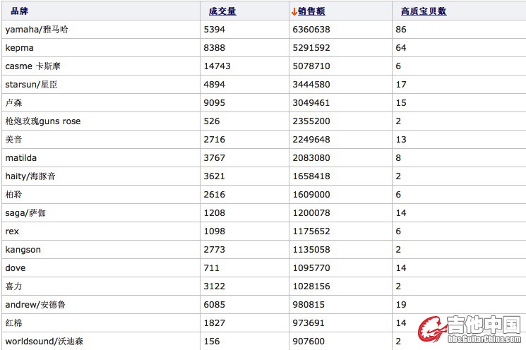This screenshot has width=526, height=350.
Task: Click the kangson brand cell
Action: click(23, 250)
